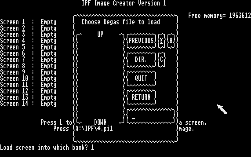Select Screen 1 Empty entry
The image size is (251, 157).
(x=28, y=22)
